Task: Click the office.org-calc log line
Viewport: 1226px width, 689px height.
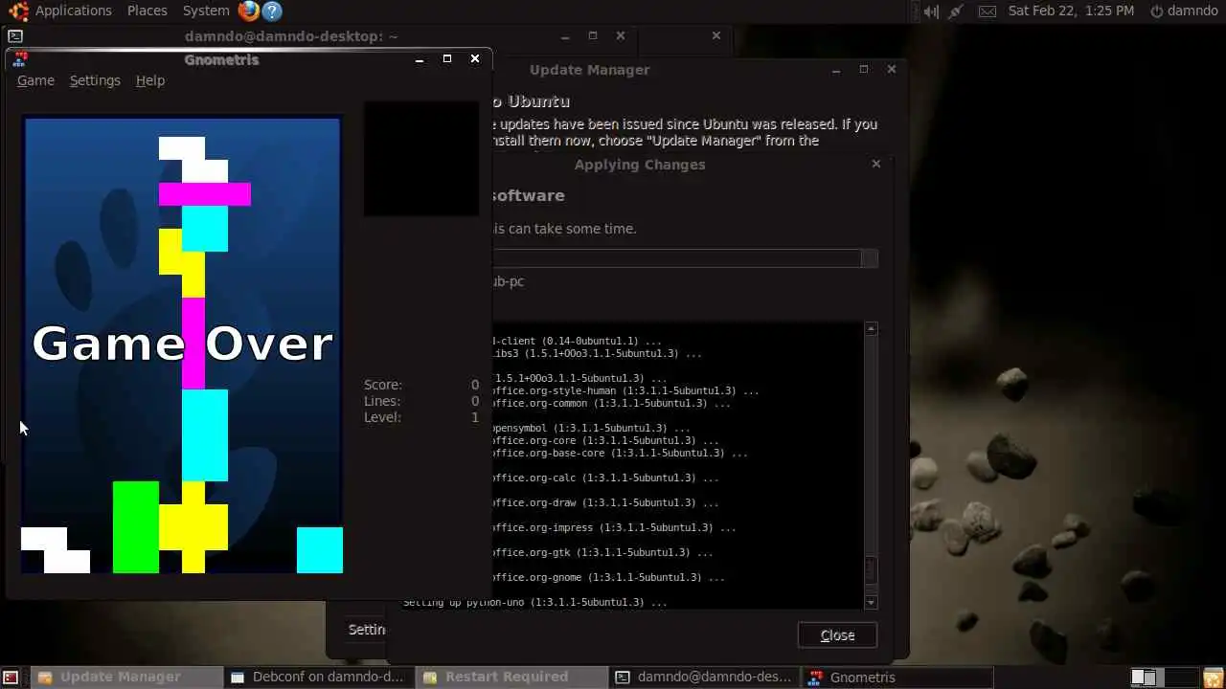Action: pos(604,478)
